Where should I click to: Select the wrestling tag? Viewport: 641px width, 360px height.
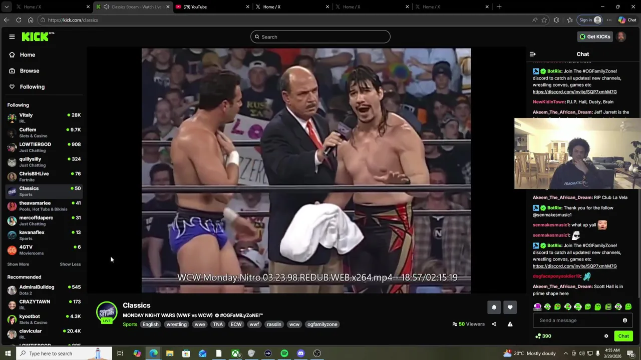pyautogui.click(x=176, y=324)
